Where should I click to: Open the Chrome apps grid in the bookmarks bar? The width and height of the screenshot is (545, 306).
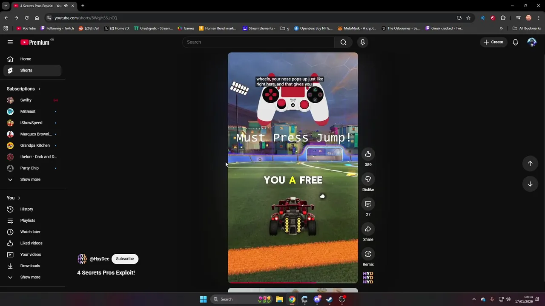6,28
